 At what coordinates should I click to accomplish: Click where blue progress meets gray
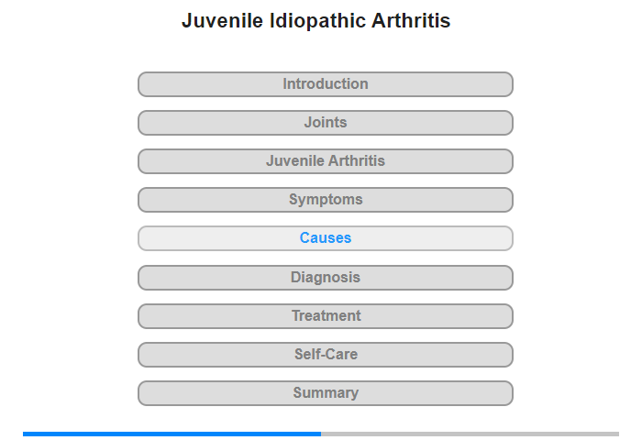pyautogui.click(x=321, y=434)
